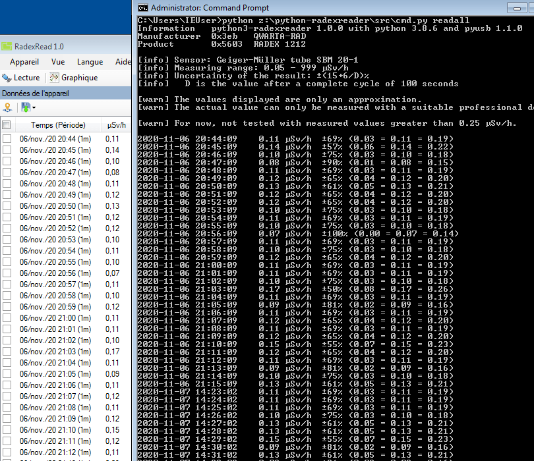534x461 pixels.
Task: Click the 'python ... cmd.py readall' command line
Action: click(303, 20)
